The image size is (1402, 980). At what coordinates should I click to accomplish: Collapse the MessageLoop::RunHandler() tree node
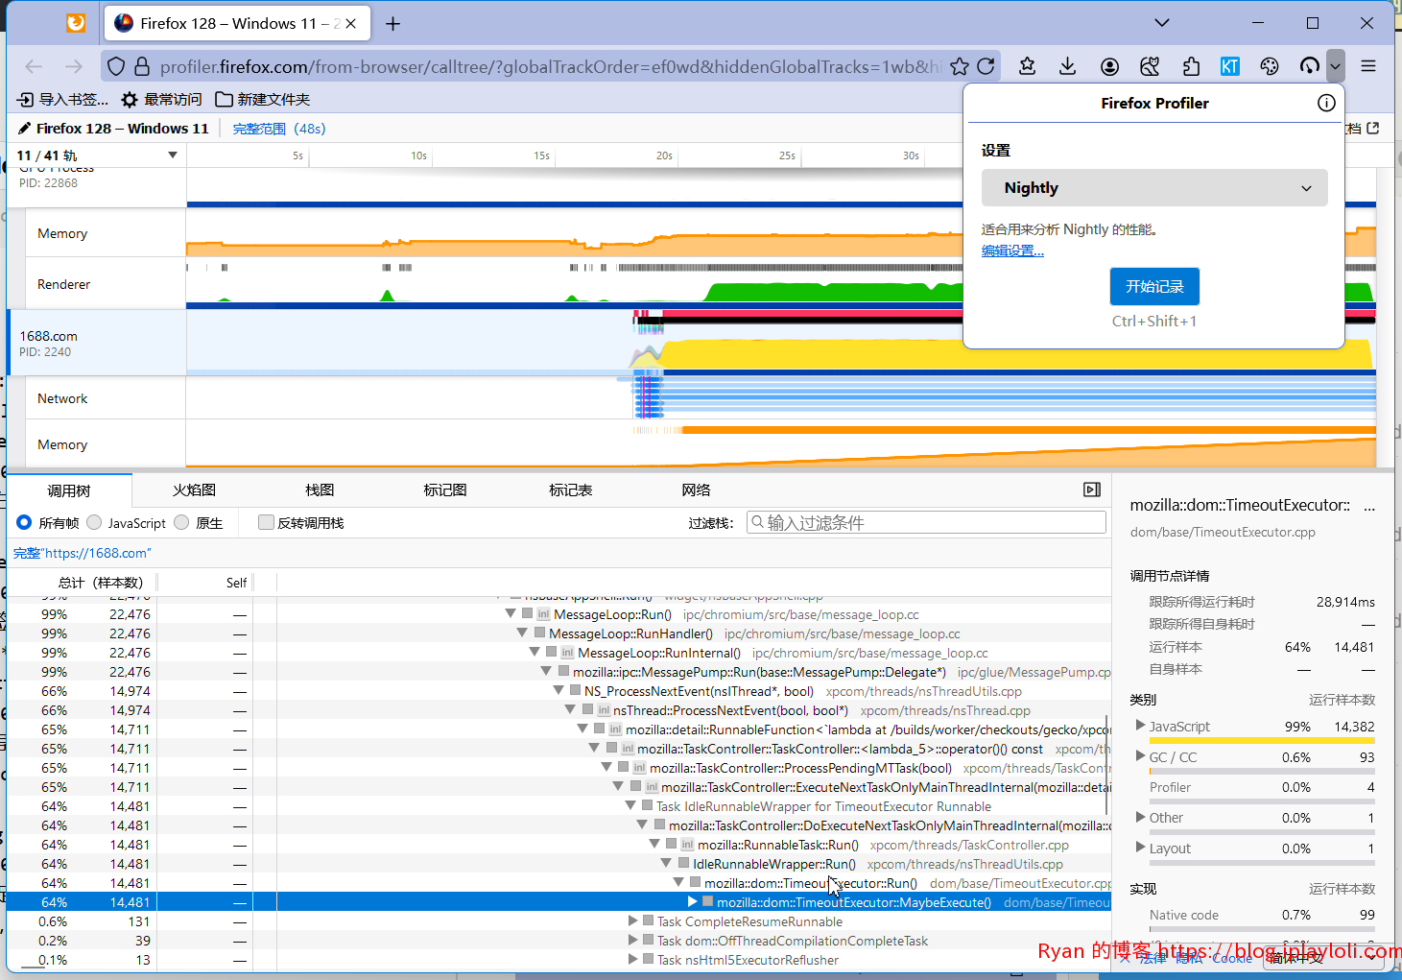tap(523, 633)
